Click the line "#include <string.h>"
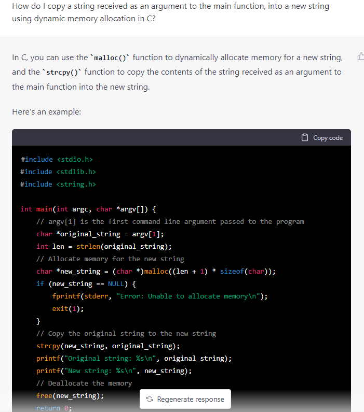Image resolution: width=364 pixels, height=412 pixels. tap(58, 184)
